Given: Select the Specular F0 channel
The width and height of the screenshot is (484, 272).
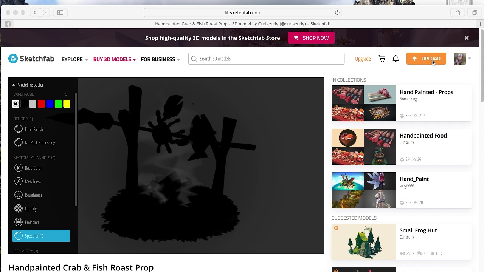Looking at the screenshot, I should click(41, 236).
